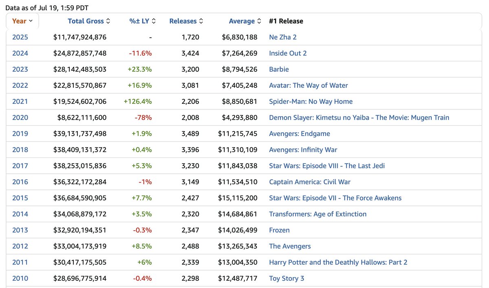Open Star Wars: The Last Jedi link
The height and width of the screenshot is (288, 489).
point(327,166)
